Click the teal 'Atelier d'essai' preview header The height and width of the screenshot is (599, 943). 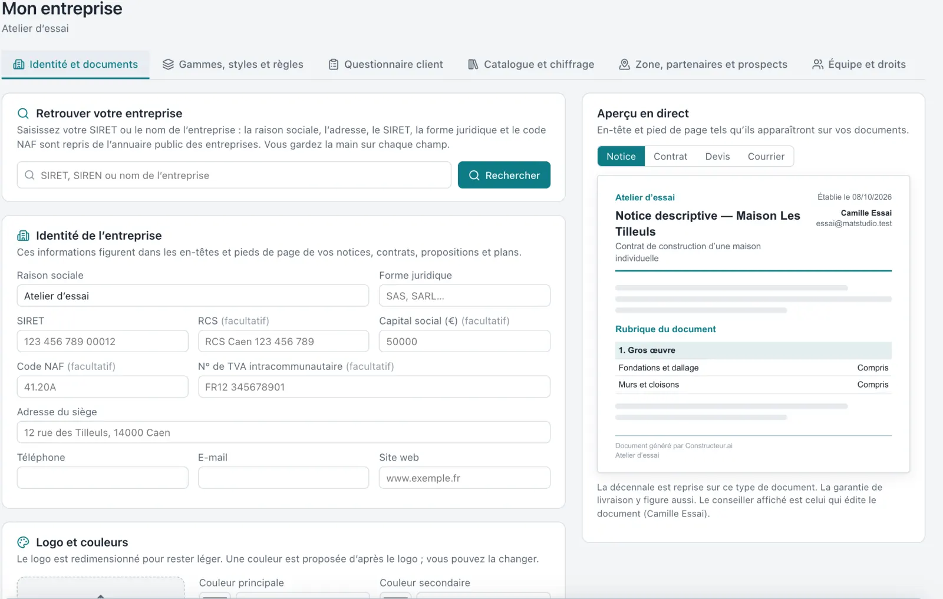645,197
